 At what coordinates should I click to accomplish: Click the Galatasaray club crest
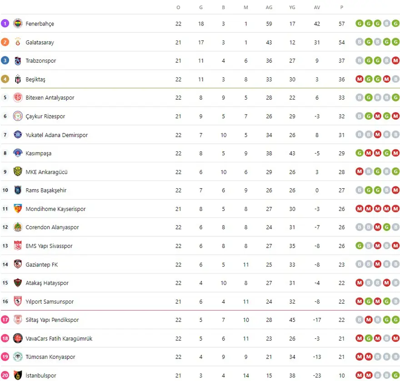pyautogui.click(x=18, y=42)
